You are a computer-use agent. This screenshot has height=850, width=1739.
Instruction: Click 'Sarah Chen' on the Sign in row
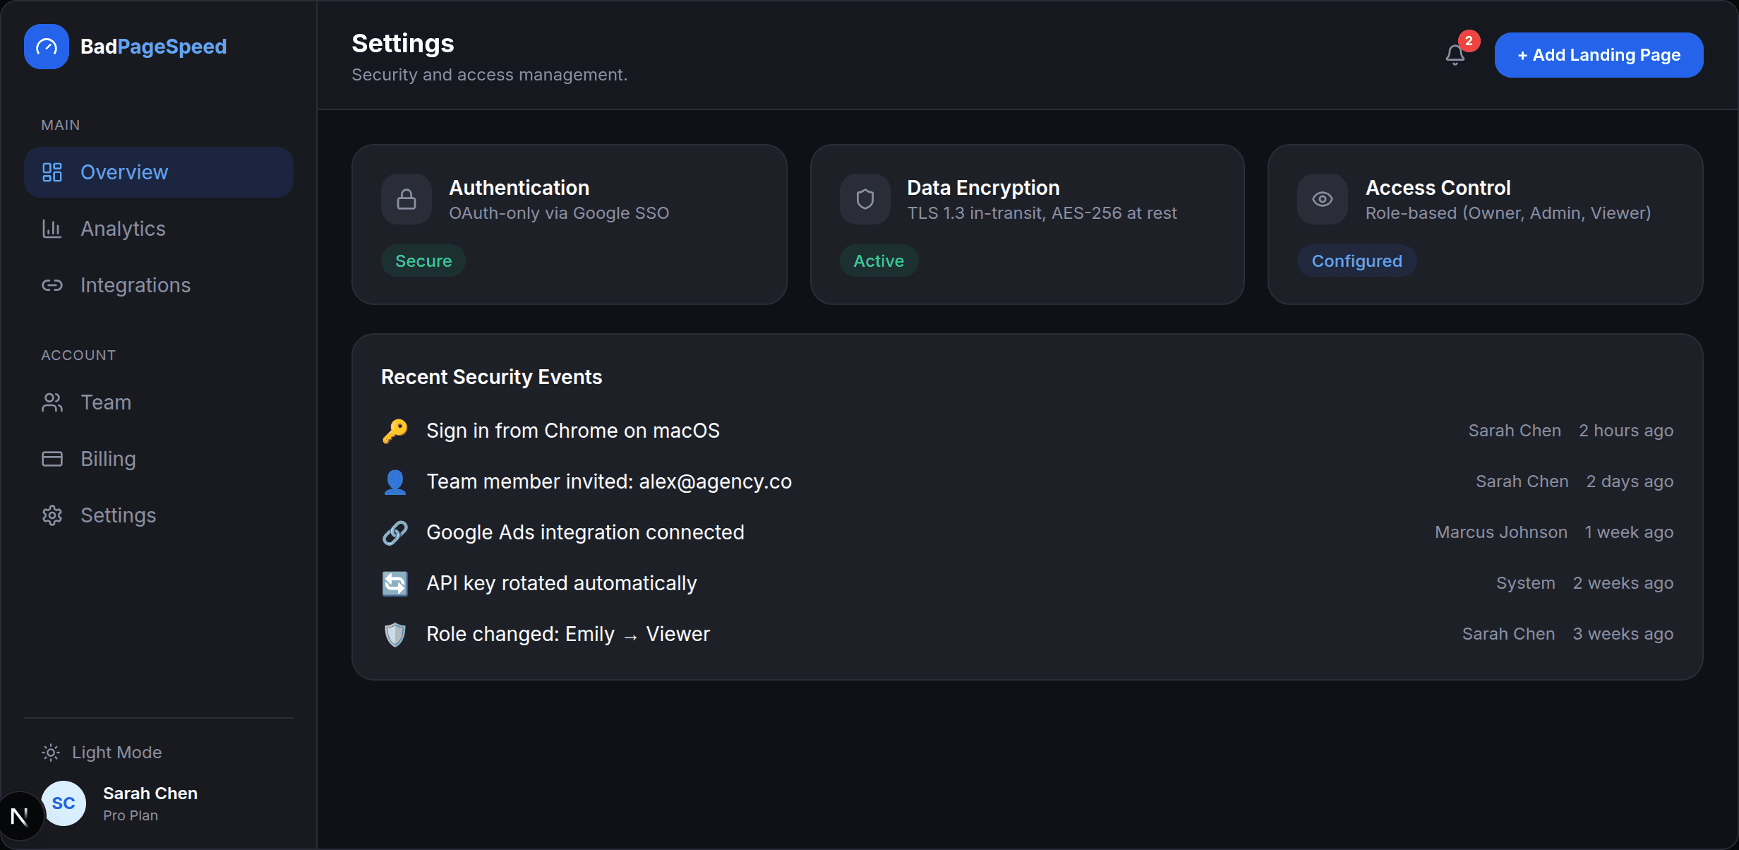[1515, 431]
